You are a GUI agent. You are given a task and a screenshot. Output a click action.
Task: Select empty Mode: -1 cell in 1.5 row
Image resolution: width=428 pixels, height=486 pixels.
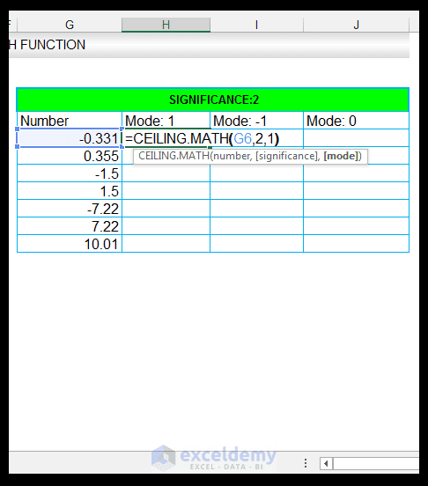click(256, 191)
